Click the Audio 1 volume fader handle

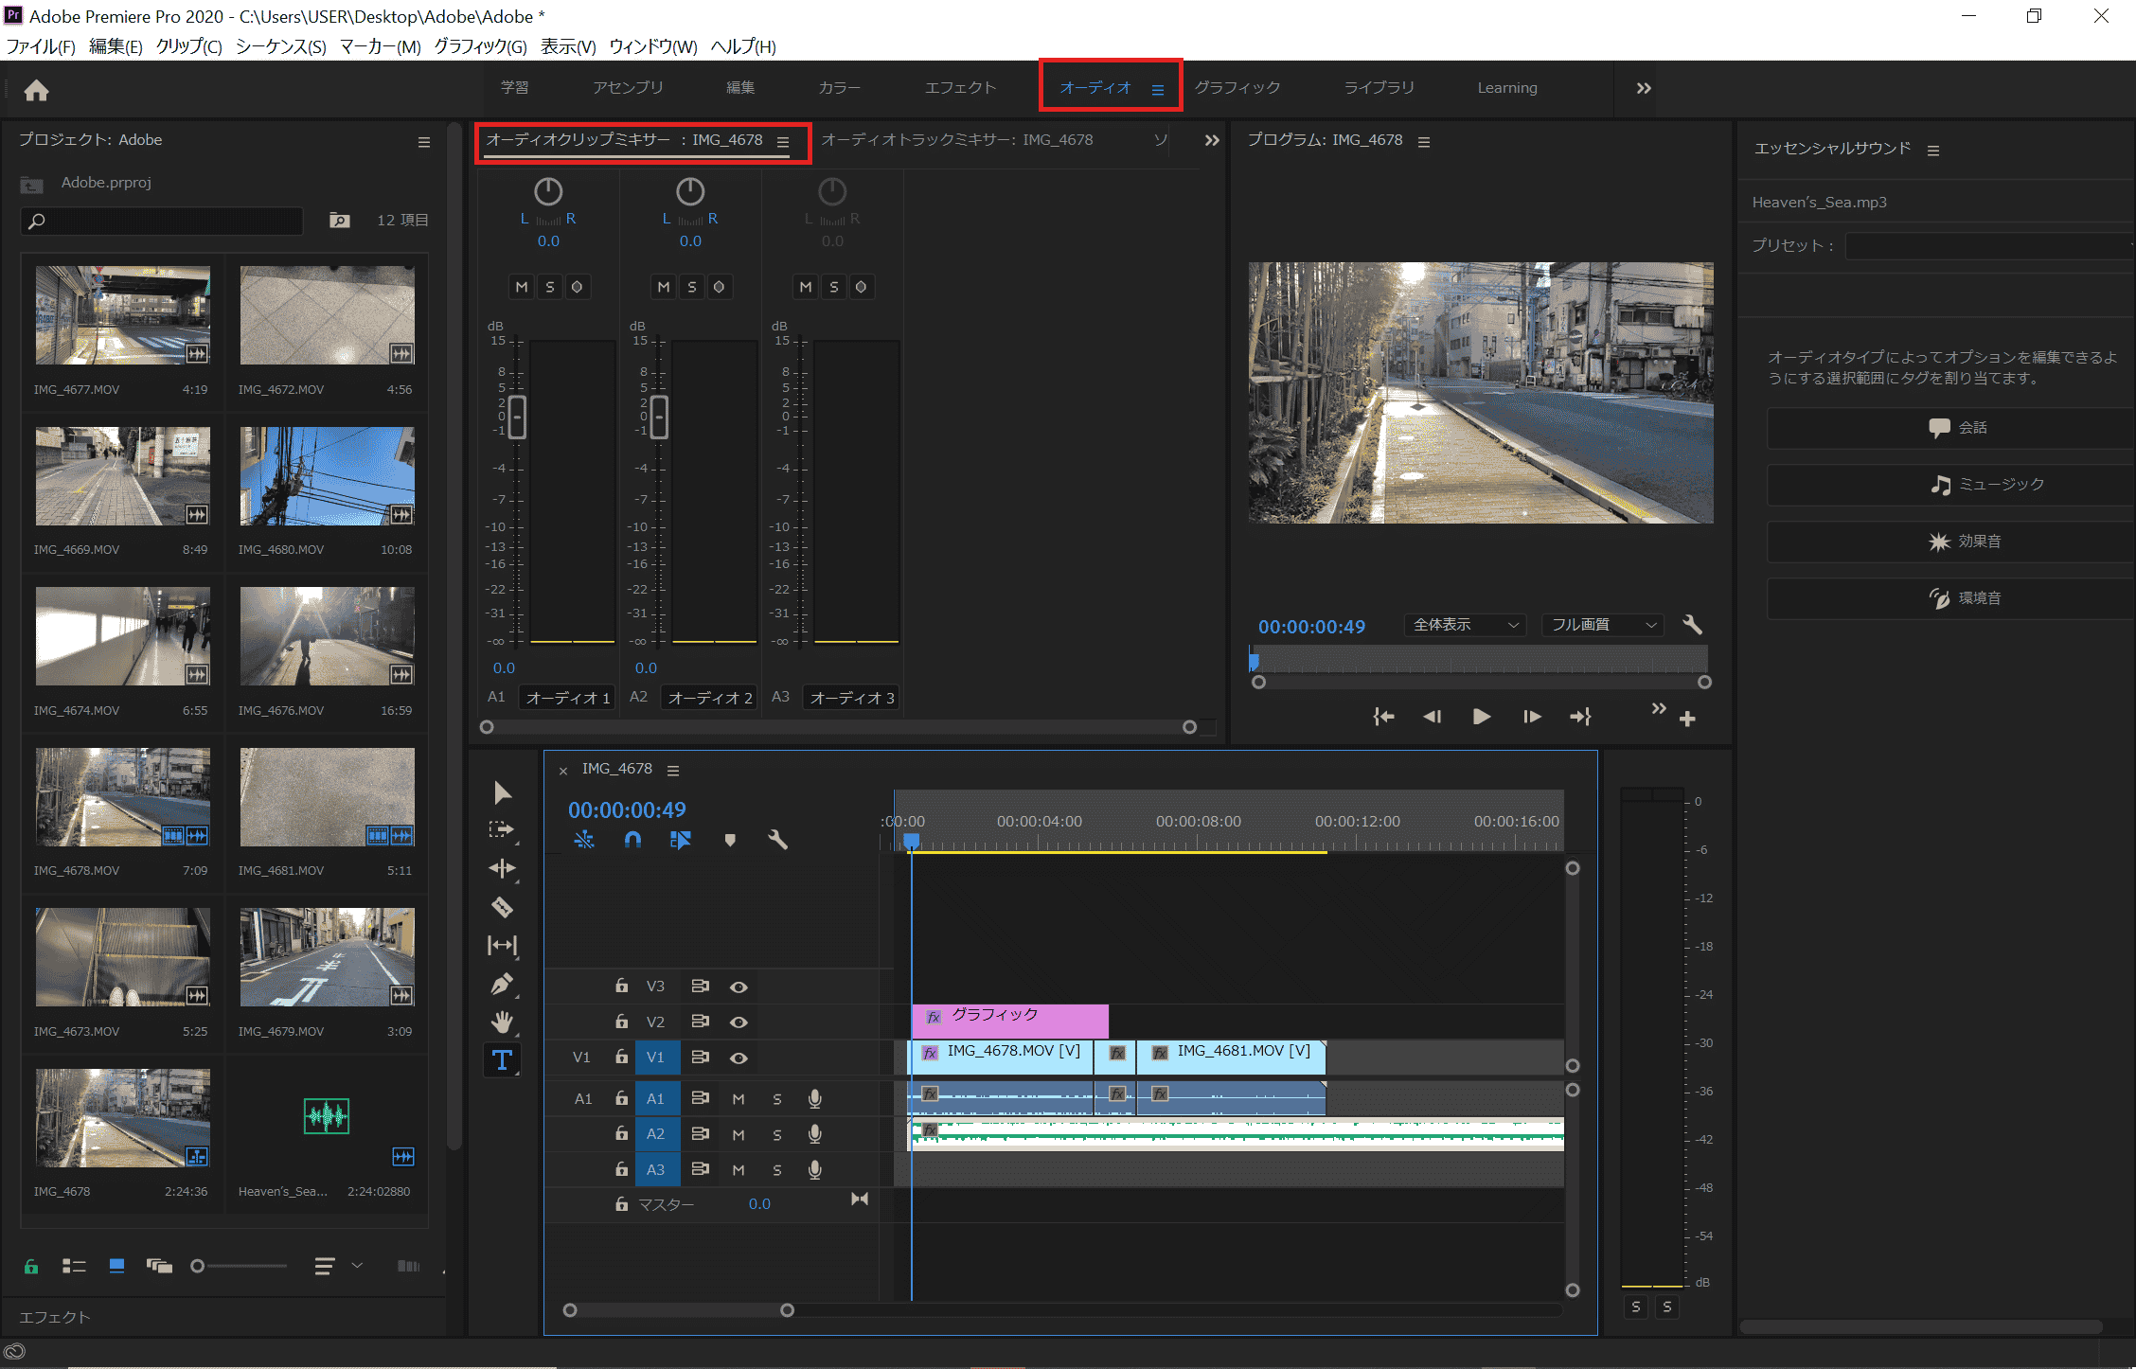pos(517,417)
